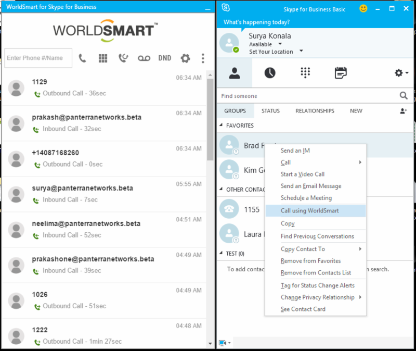Viewport: 416px width, 351px height.
Task: Click the Skype logo icon in title bar
Action: pos(226,7)
